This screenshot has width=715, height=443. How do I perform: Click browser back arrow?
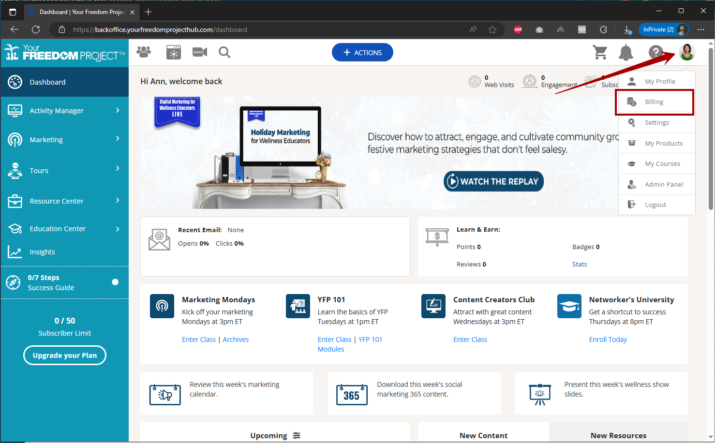pyautogui.click(x=15, y=30)
